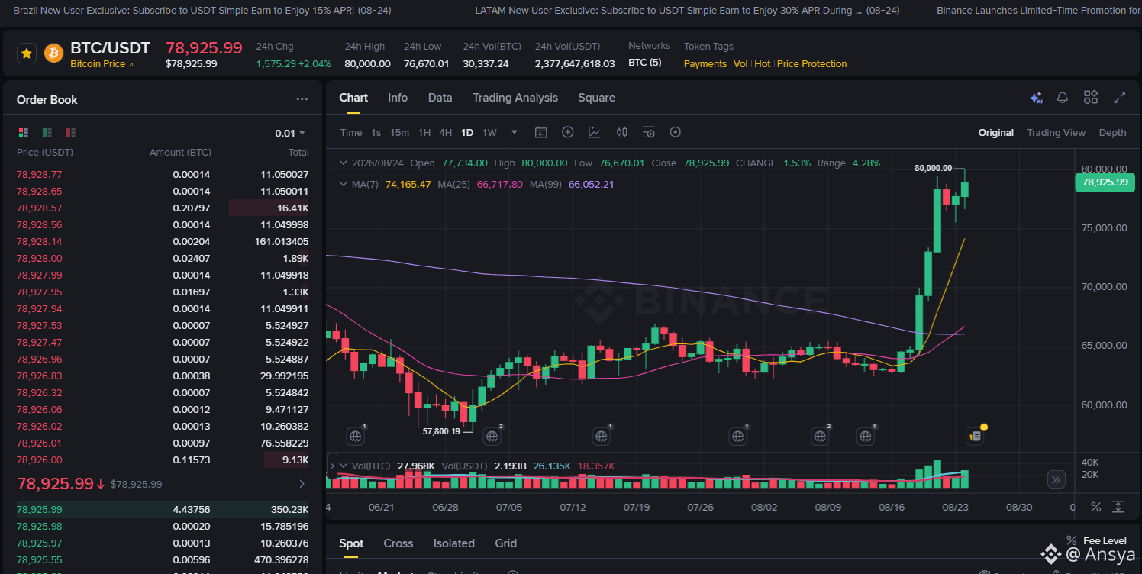The width and height of the screenshot is (1142, 574).
Task: Show buy orders only view icon
Action: [x=47, y=133]
